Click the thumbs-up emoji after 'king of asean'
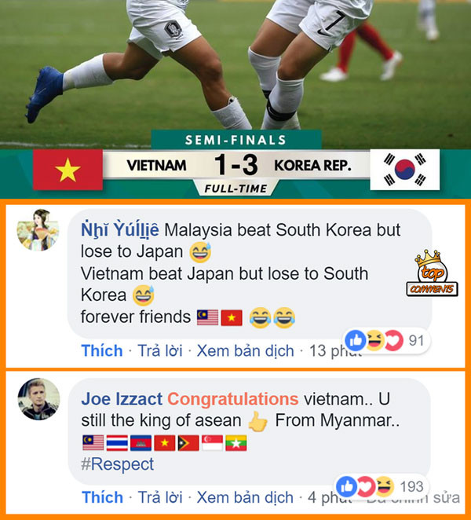 coord(258,421)
